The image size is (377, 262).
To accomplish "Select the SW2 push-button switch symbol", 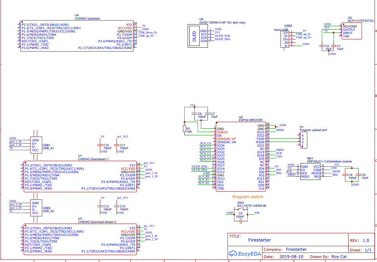I will click(x=241, y=209).
